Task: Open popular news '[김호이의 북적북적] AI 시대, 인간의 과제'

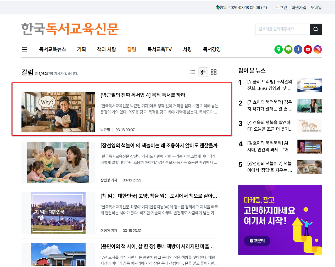Action: pyautogui.click(x=270, y=146)
